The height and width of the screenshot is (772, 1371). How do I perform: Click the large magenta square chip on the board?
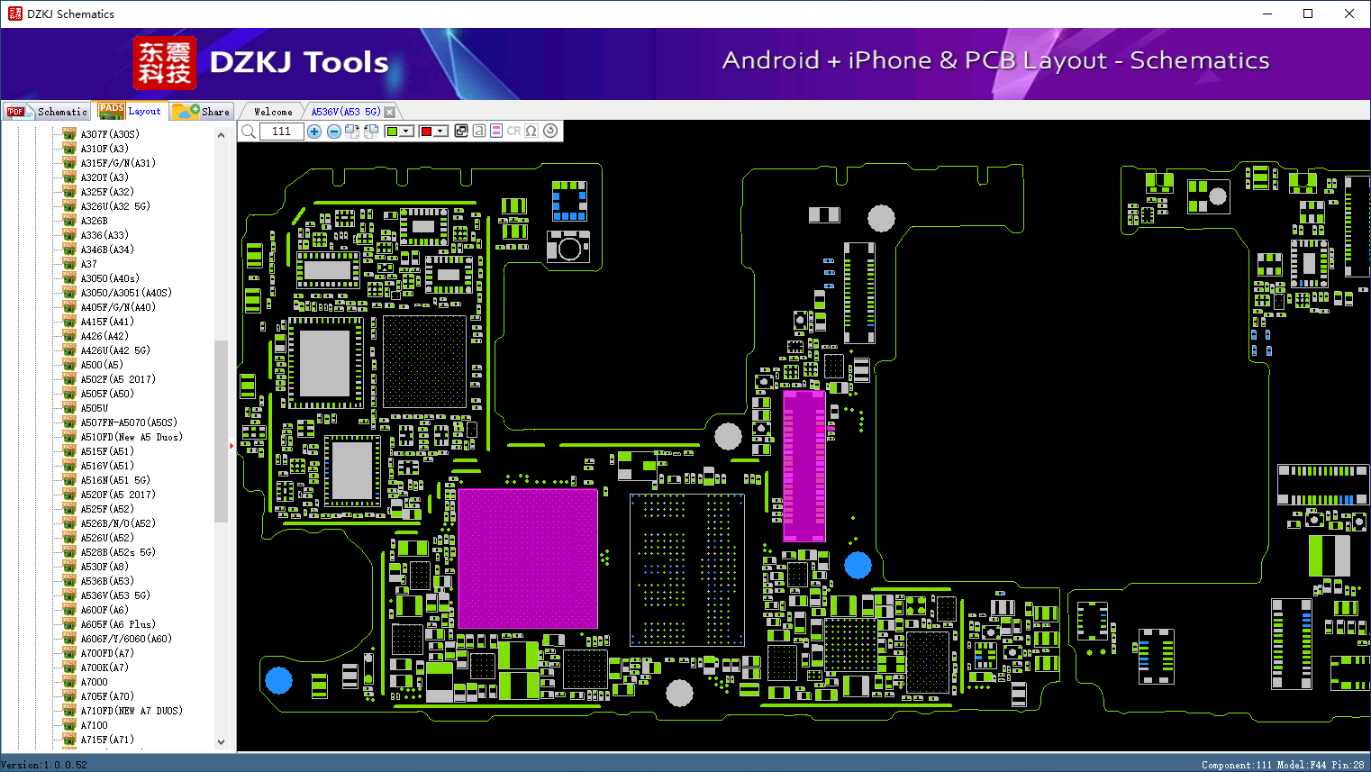(528, 559)
